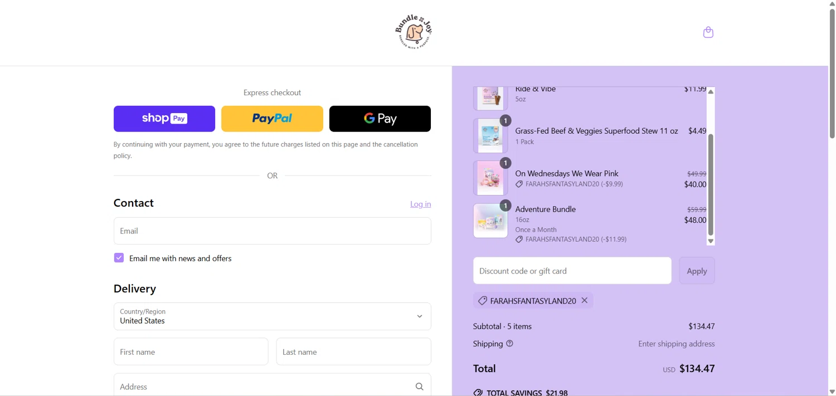Click the Adventure Bundle thumbnail
Screen dimensions: 836x396
[x=490, y=221]
